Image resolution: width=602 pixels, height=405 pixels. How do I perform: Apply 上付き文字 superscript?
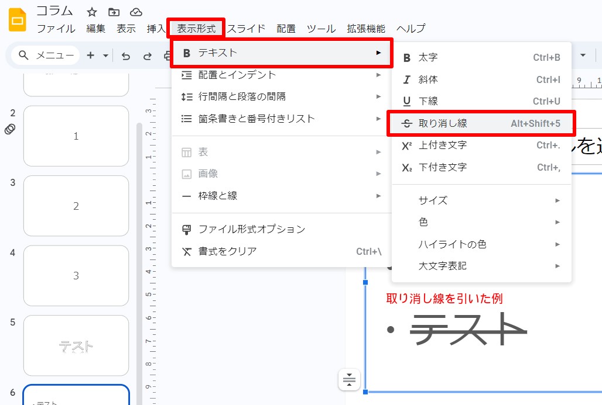click(481, 145)
